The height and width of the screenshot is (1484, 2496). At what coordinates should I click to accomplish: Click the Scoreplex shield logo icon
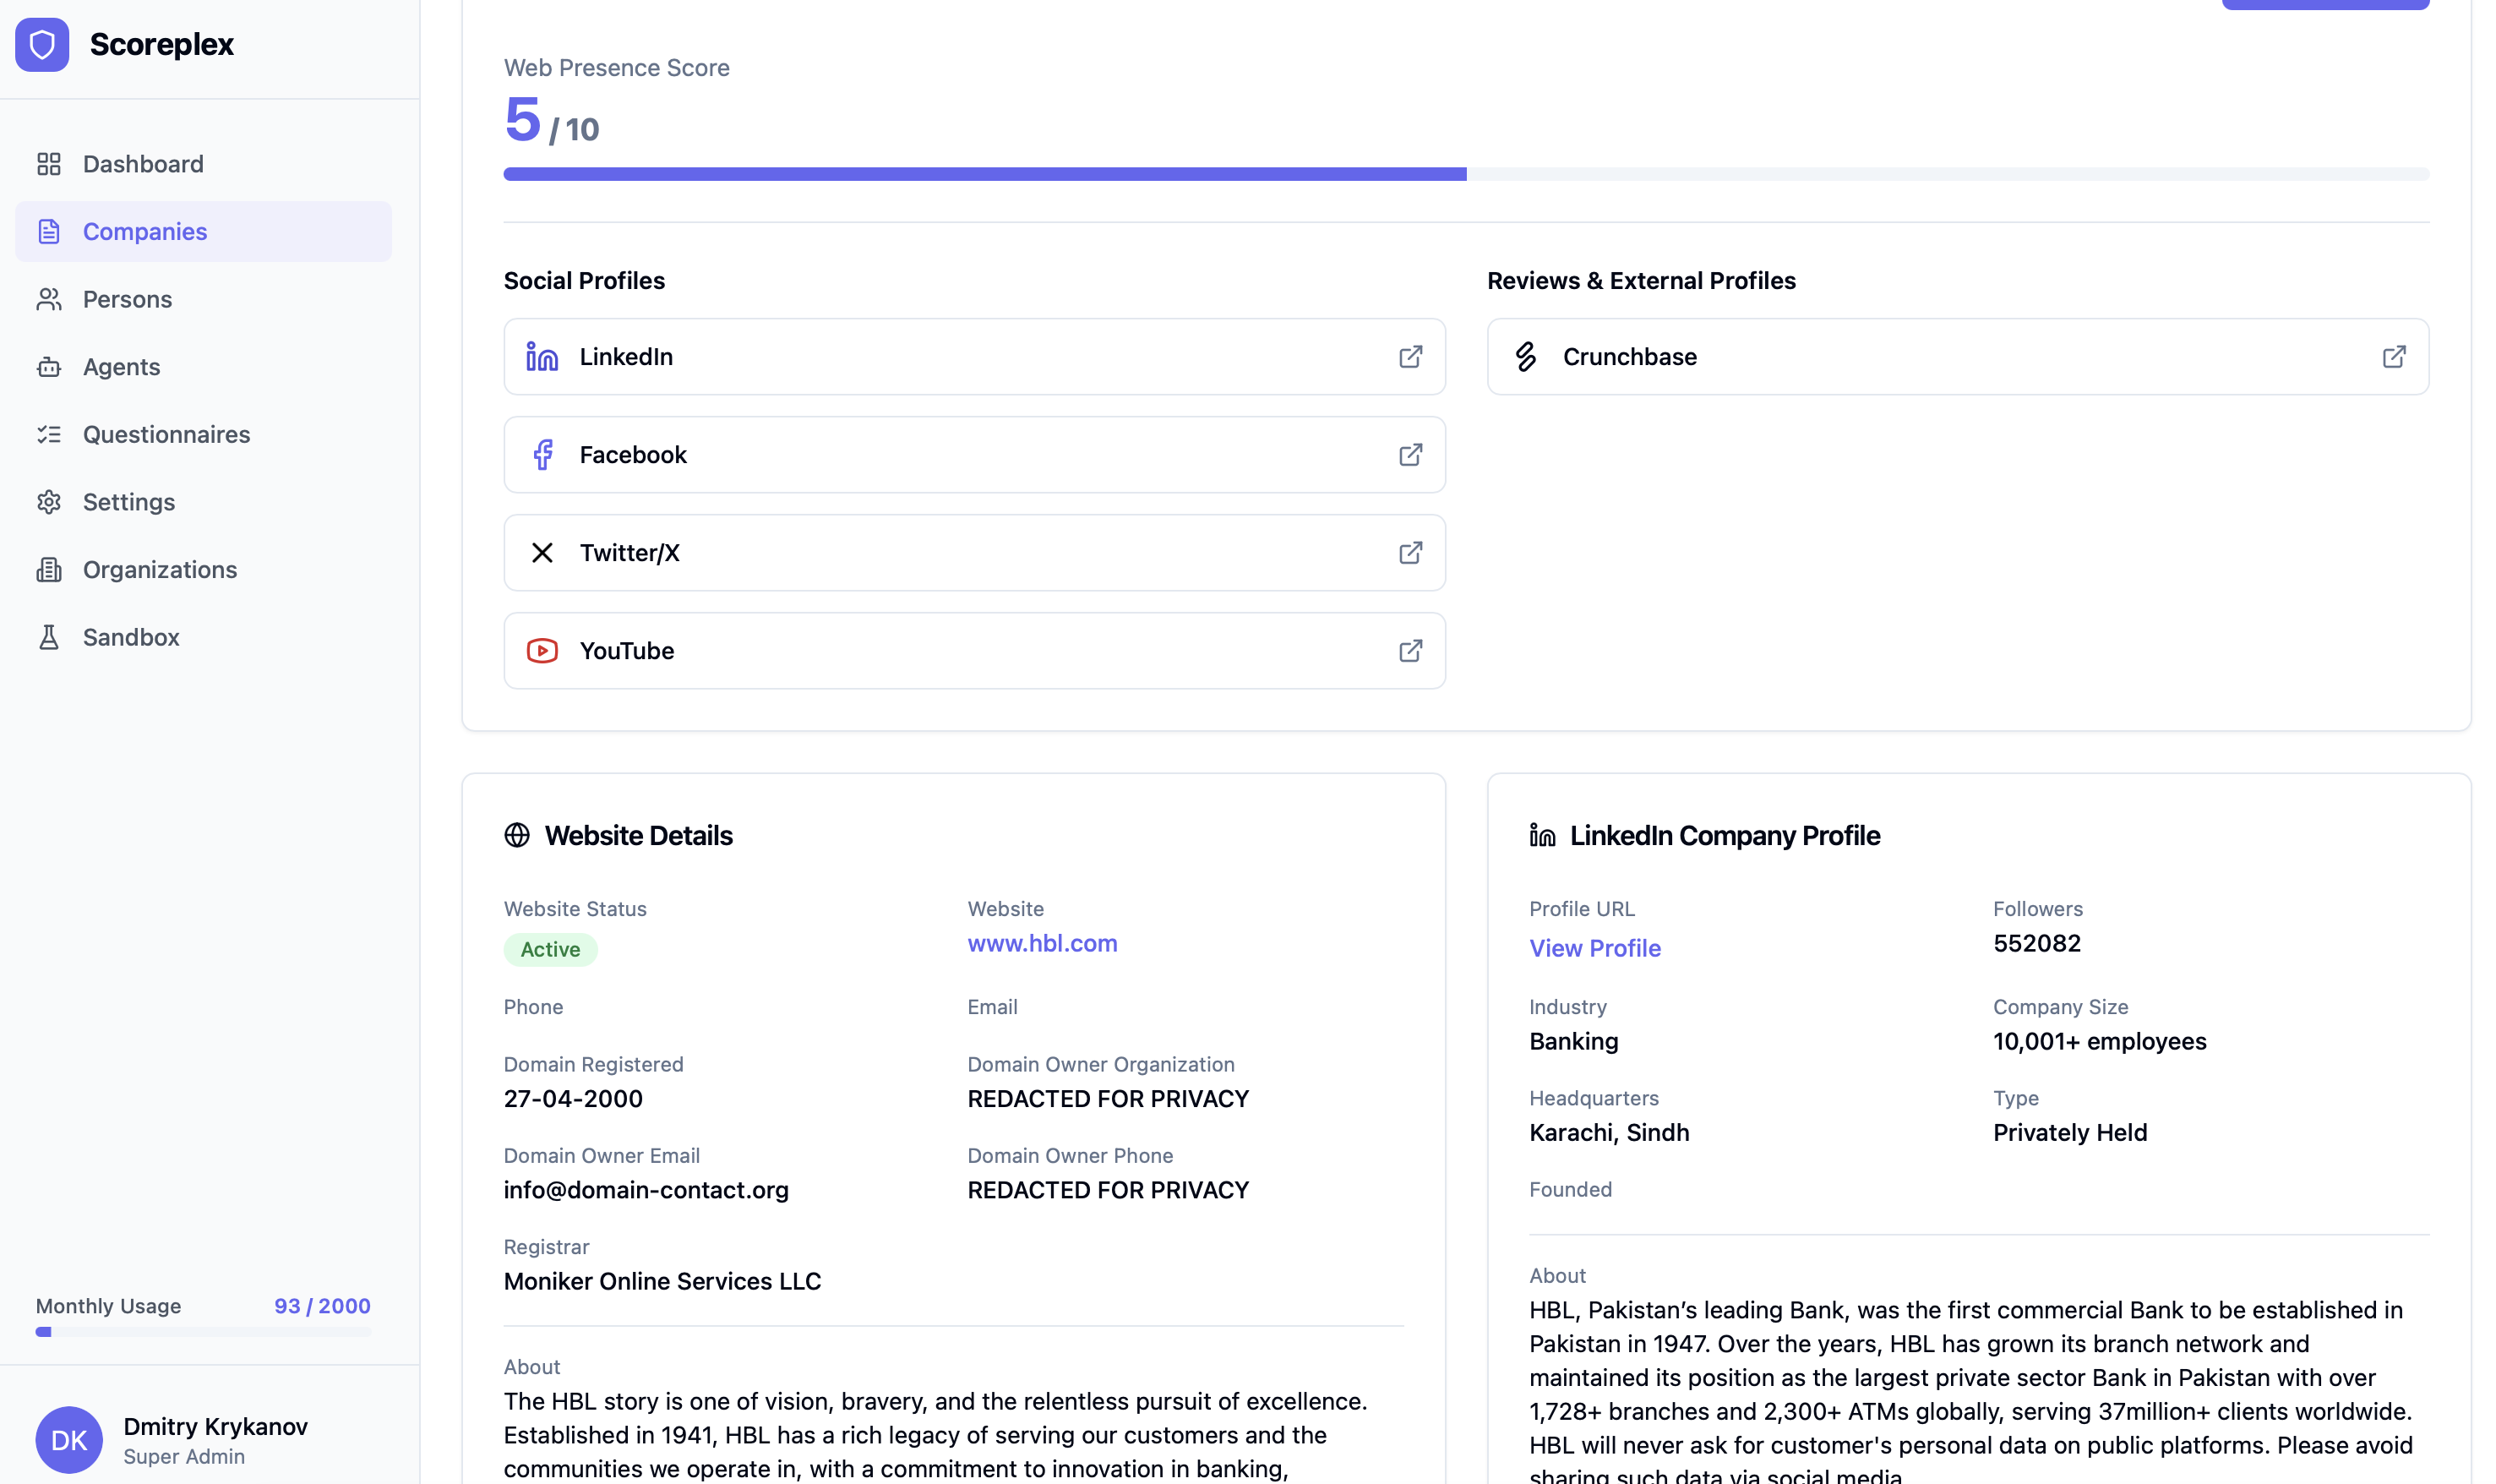[x=42, y=44]
